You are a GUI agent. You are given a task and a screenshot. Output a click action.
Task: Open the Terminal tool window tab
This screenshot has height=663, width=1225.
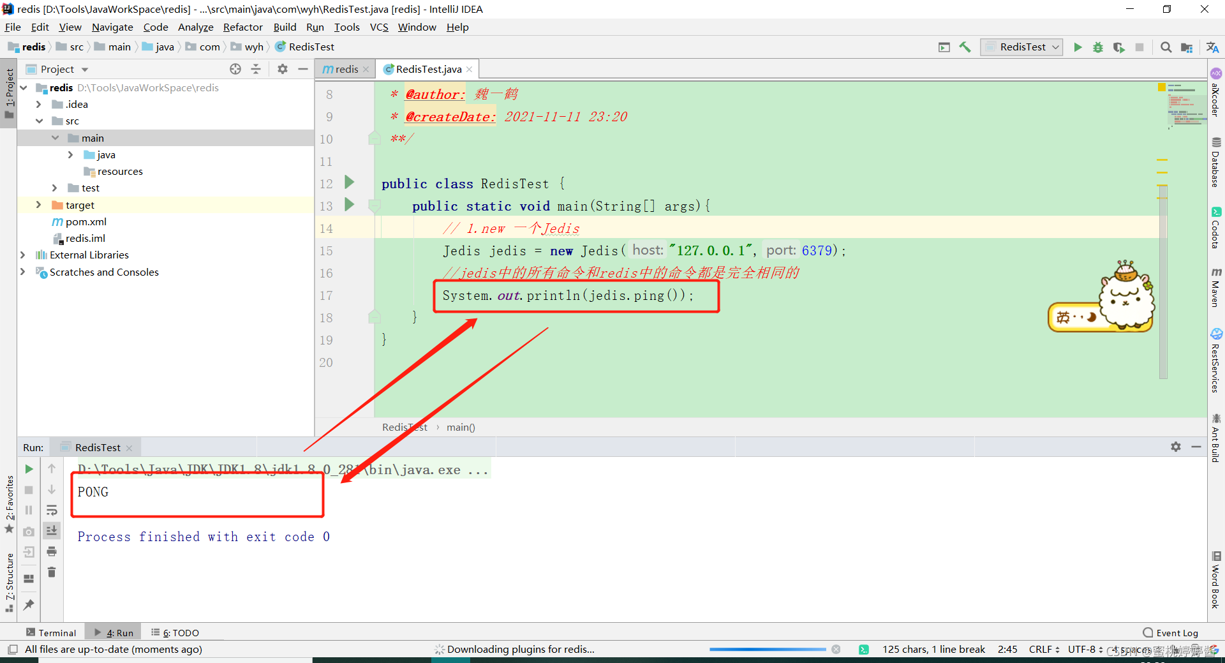tap(51, 632)
